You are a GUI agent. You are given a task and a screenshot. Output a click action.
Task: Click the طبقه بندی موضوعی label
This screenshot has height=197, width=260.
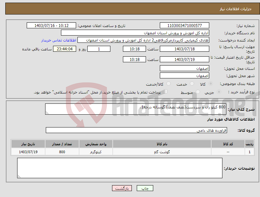pos(237,84)
